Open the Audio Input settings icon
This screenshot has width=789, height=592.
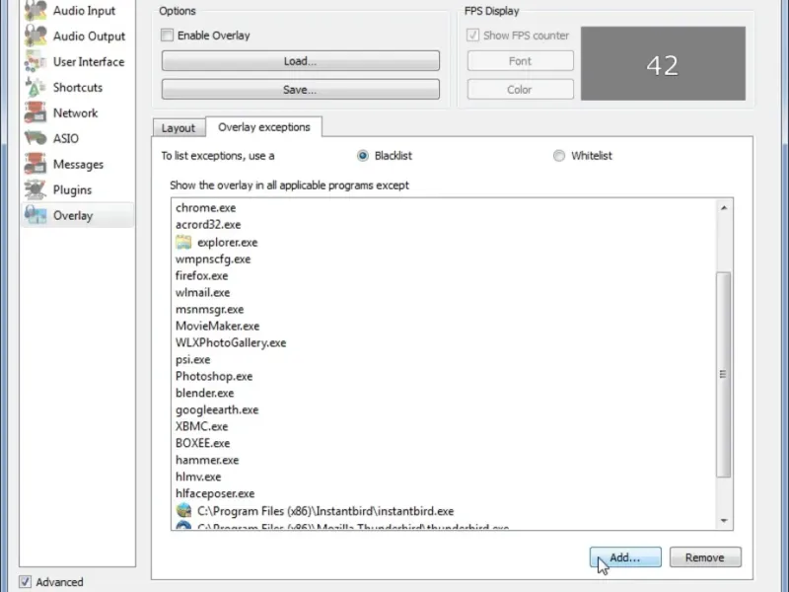[x=36, y=11]
